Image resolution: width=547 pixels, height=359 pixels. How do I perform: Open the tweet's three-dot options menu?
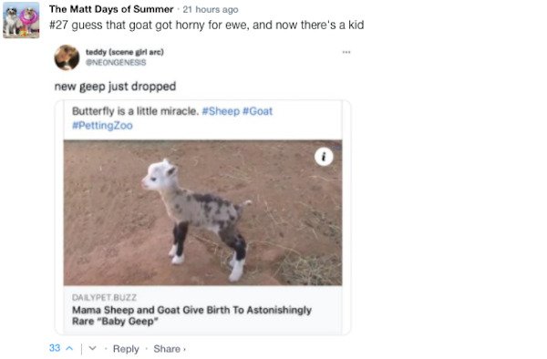(346, 52)
